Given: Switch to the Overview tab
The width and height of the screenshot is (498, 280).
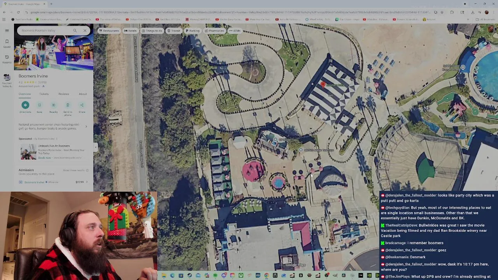Looking at the screenshot, I should 25,94.
